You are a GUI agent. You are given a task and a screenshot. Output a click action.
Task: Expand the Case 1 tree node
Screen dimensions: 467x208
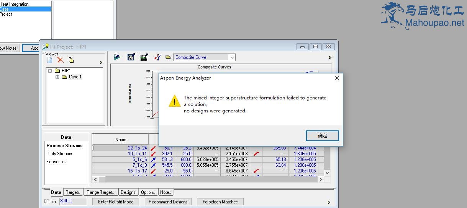pyautogui.click(x=57, y=77)
